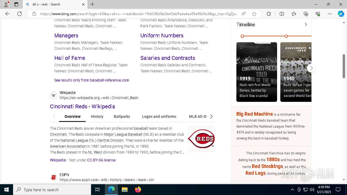Screen dimensions: 347x195
Task: Open the Split screen icon
Action: point(282,14)
